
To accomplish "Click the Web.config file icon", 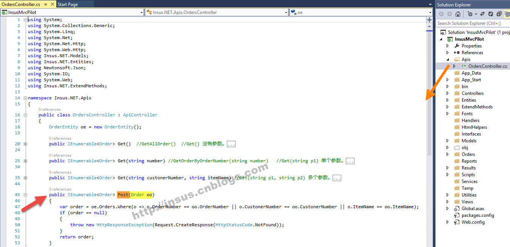I will coord(457,222).
